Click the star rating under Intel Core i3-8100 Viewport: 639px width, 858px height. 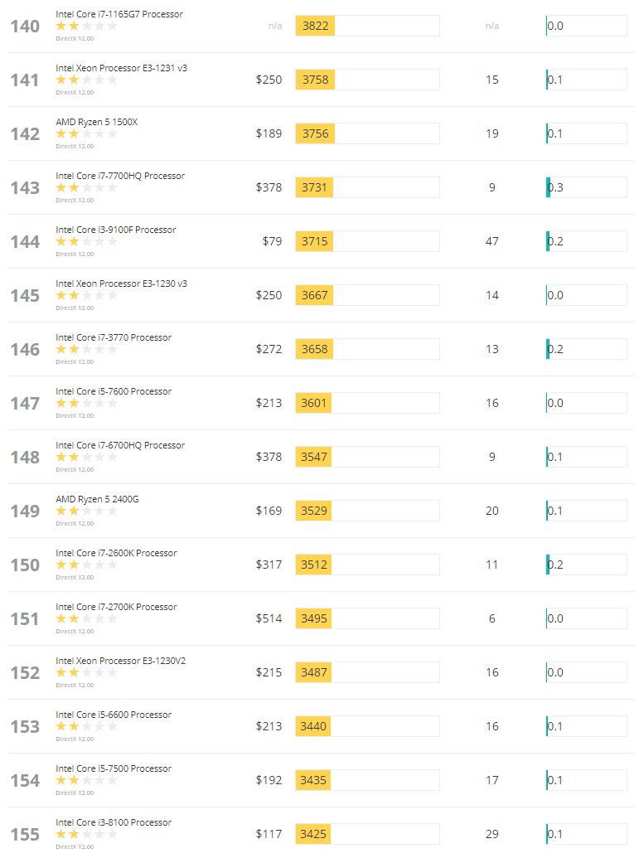pyautogui.click(x=86, y=835)
